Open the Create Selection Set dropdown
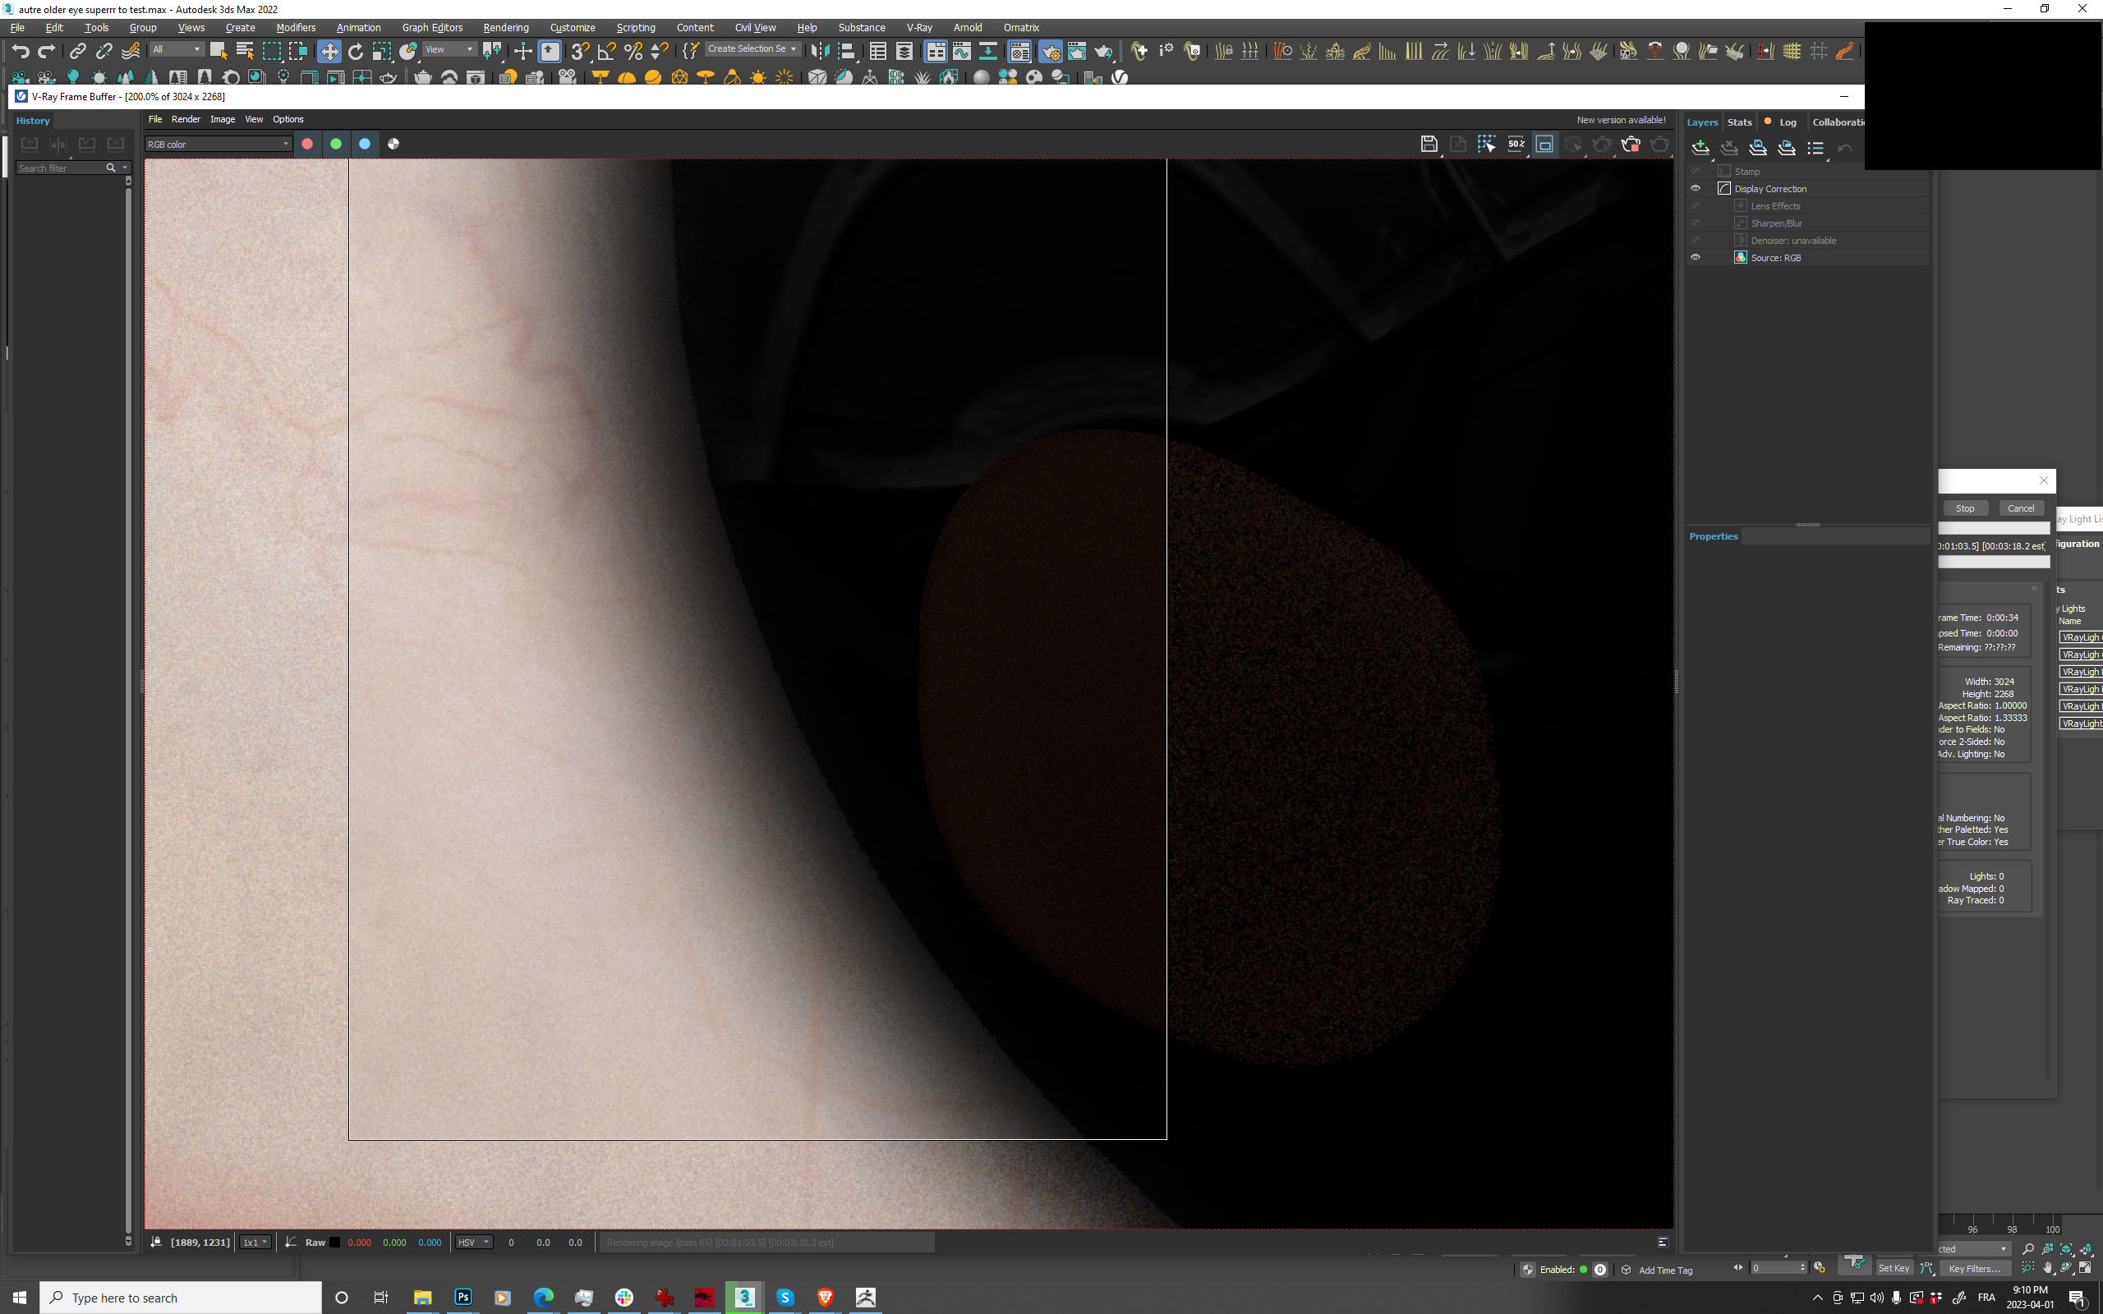This screenshot has height=1314, width=2103. (x=752, y=49)
